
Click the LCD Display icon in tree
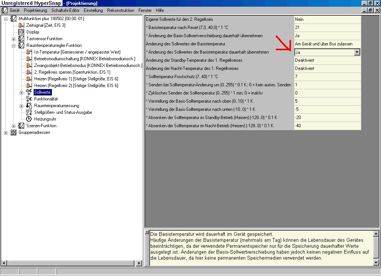(21, 32)
